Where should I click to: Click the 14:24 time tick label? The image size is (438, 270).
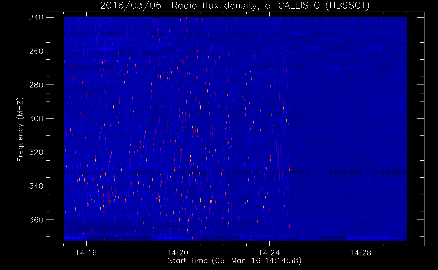(x=269, y=253)
